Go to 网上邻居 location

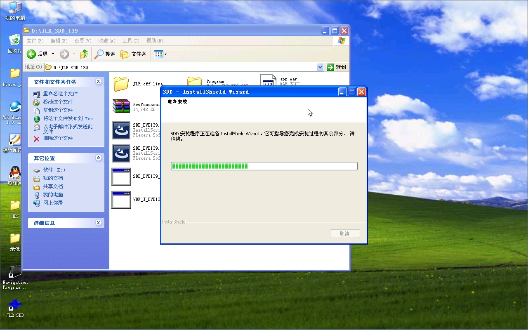pos(53,203)
